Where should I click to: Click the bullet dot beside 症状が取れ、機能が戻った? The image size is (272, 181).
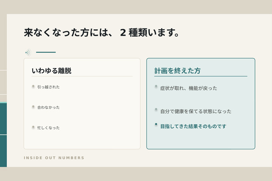[156, 86]
